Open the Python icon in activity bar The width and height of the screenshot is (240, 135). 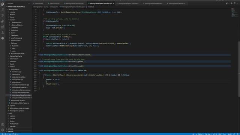click(3, 38)
